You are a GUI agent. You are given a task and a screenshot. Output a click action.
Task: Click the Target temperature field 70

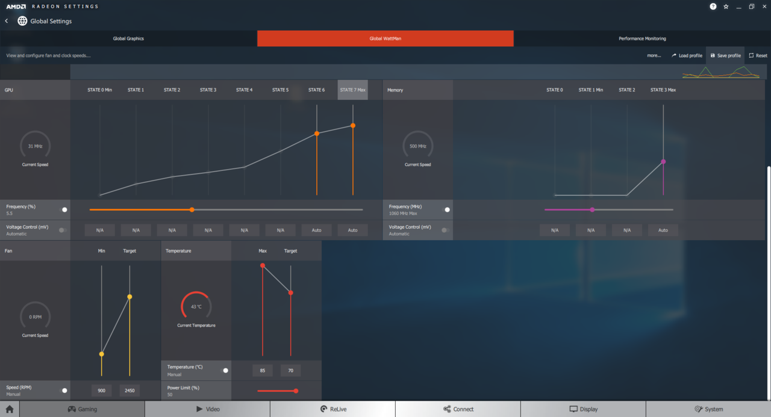click(x=290, y=371)
